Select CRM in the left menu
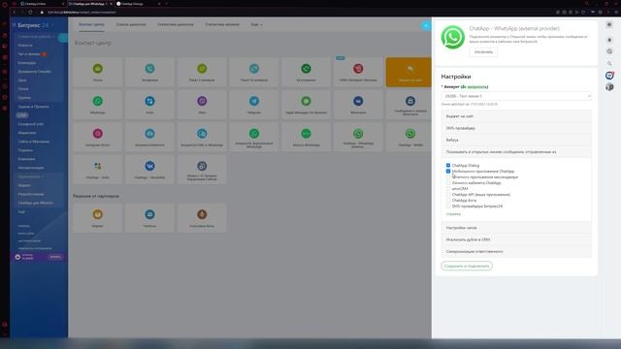621x349 pixels. click(22, 115)
